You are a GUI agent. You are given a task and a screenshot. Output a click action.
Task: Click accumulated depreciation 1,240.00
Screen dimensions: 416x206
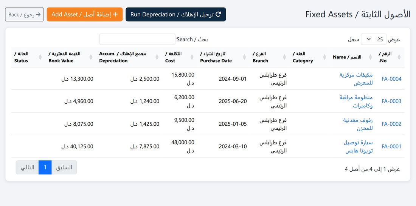coord(149,101)
